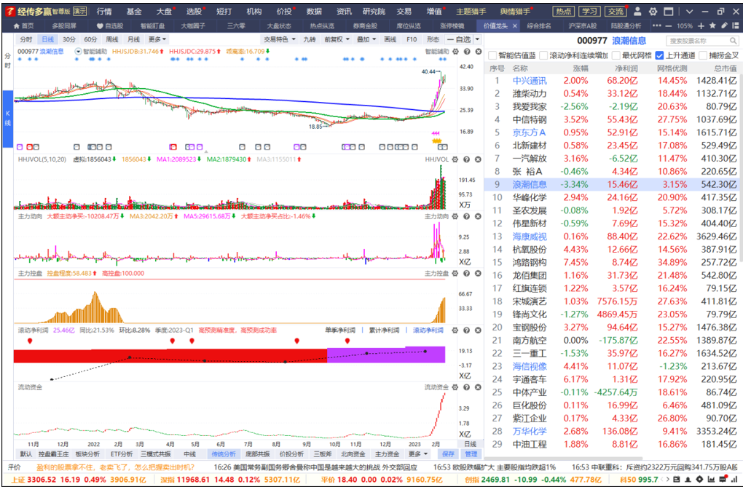Screen dimensions: 743x487
Task: Open the panel layout icon at tab bar end
Action: click(x=735, y=26)
